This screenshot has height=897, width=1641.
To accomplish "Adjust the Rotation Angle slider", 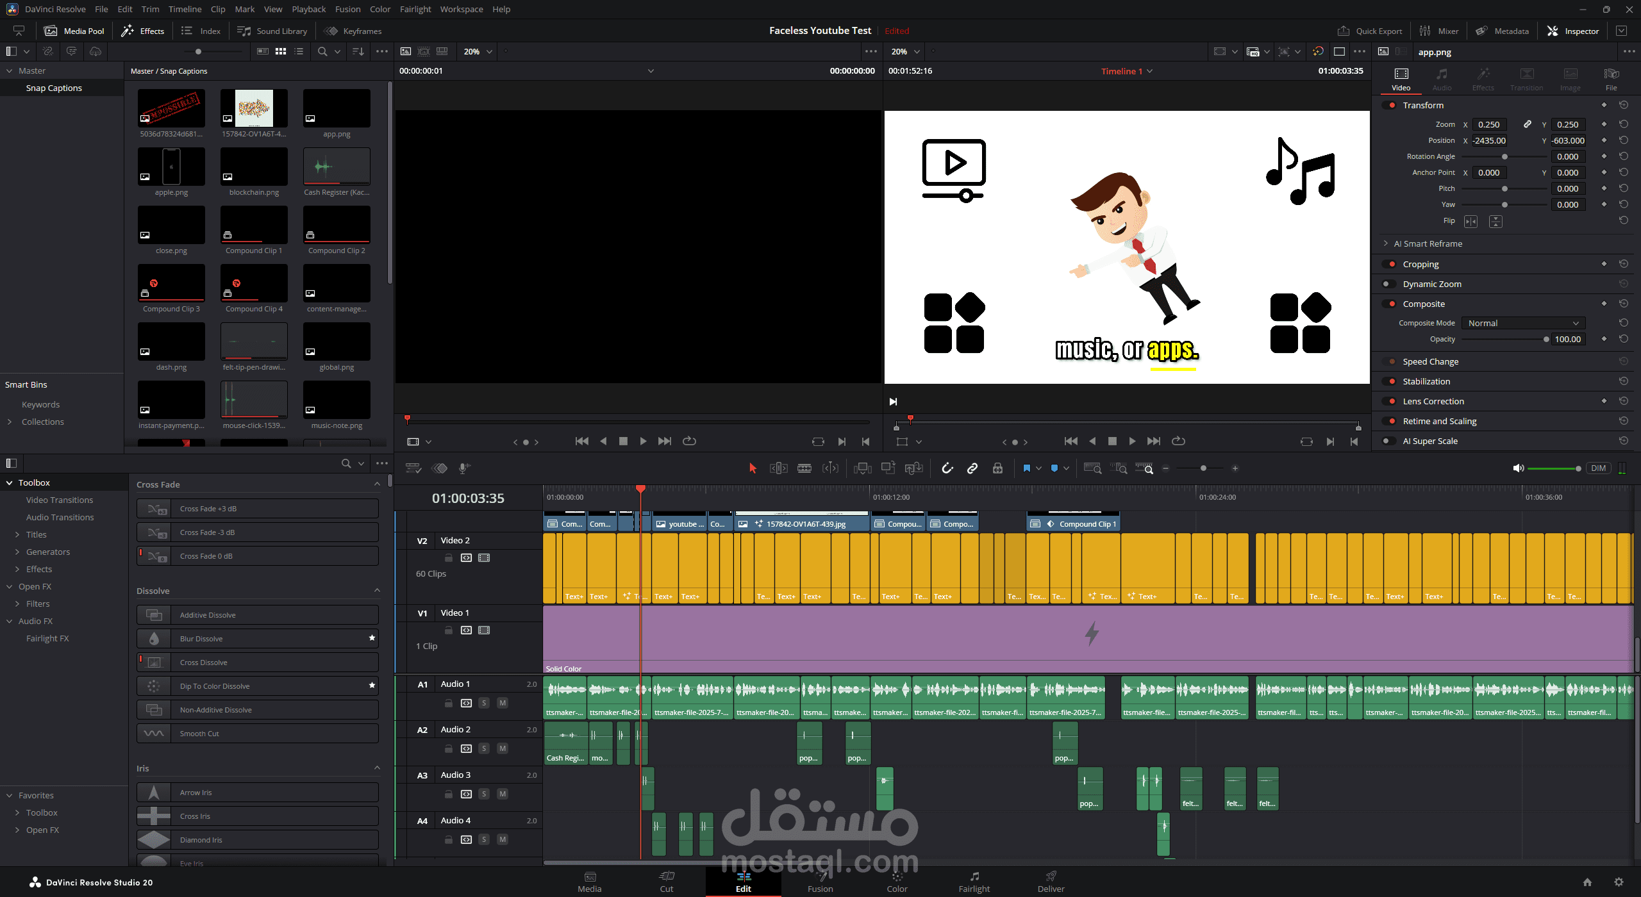I will 1504,156.
